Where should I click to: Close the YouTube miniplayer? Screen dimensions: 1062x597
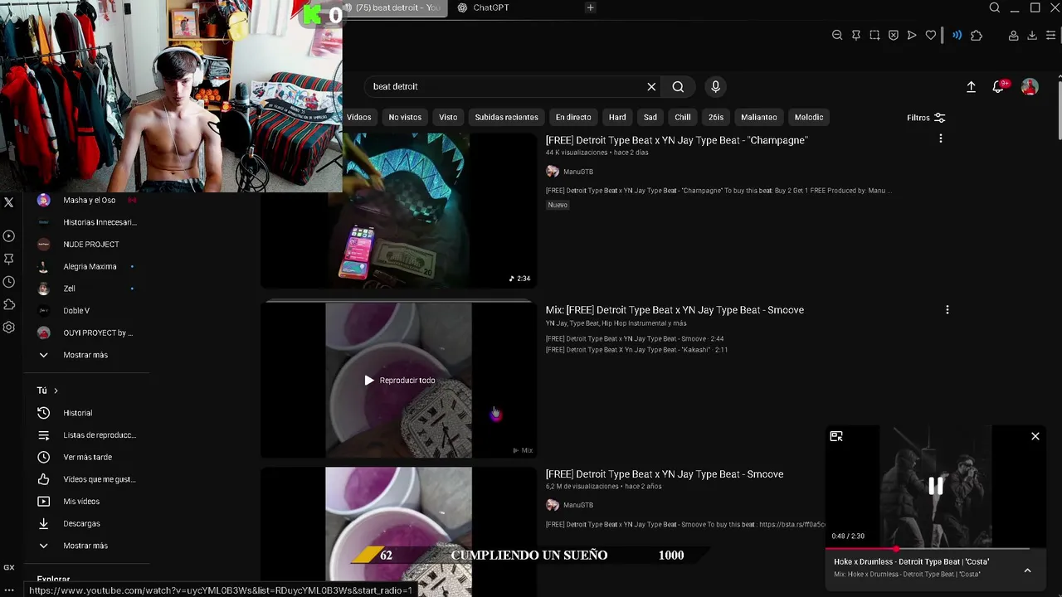(1035, 436)
